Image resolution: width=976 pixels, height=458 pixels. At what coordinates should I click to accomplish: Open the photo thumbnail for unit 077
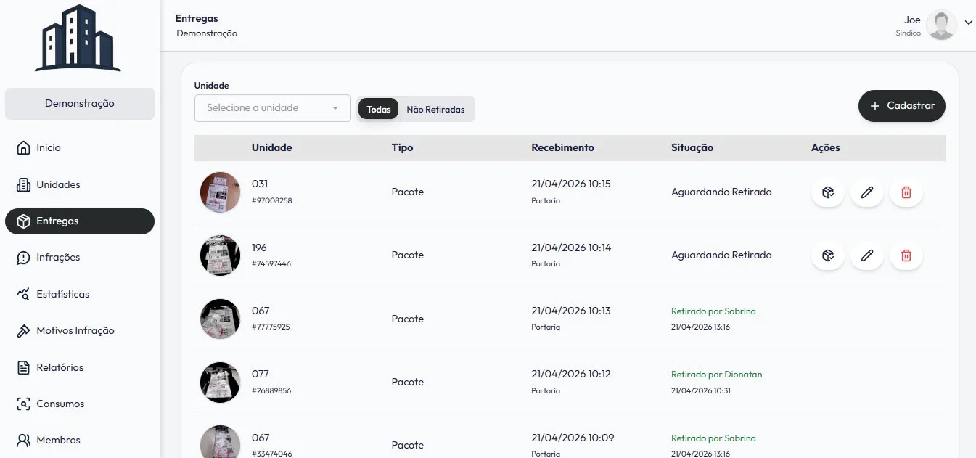pos(220,382)
